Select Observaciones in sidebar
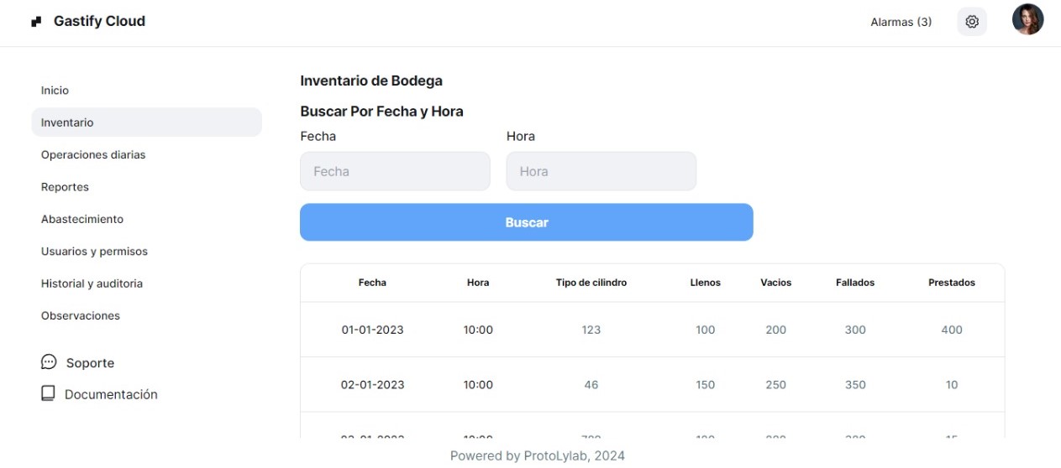This screenshot has width=1061, height=468. coord(81,316)
